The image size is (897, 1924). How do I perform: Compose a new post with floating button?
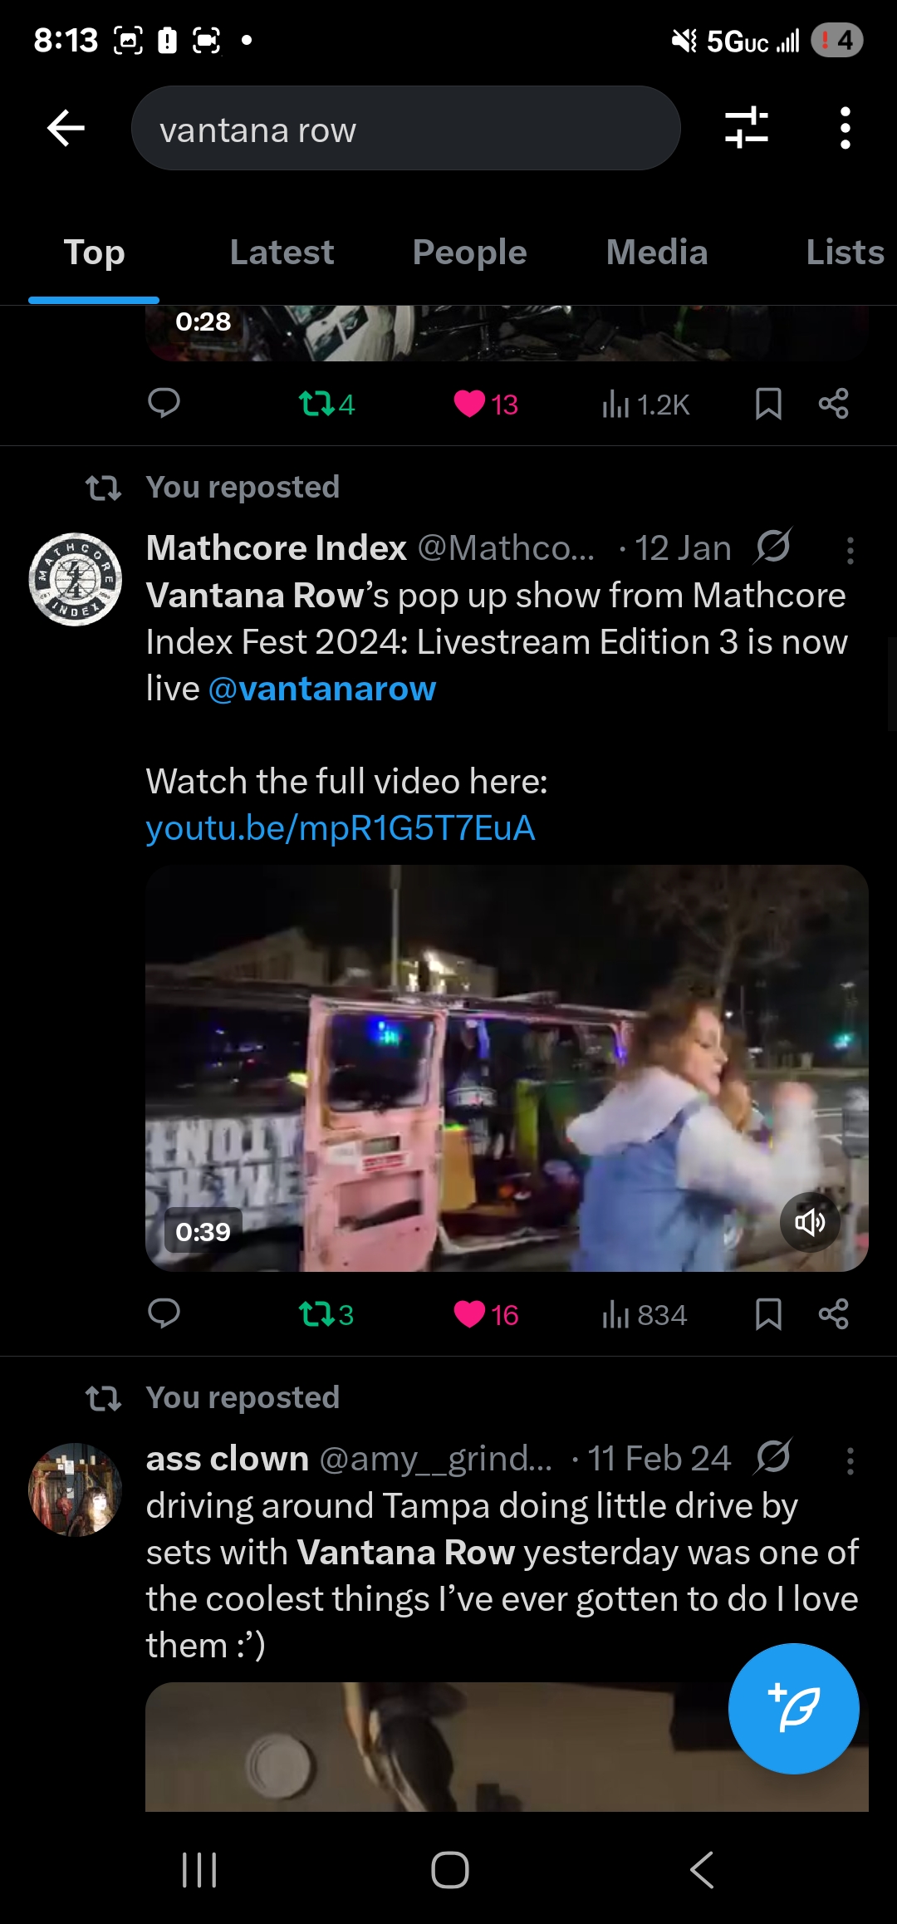click(793, 1709)
